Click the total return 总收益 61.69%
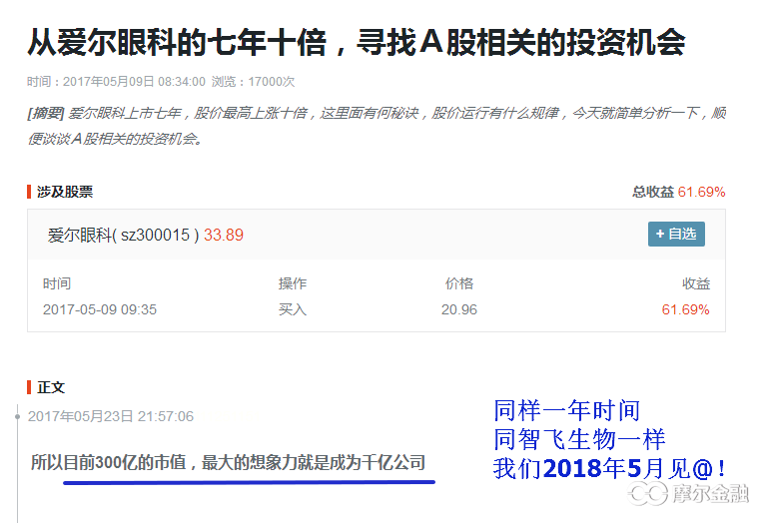Image resolution: width=764 pixels, height=523 pixels. click(679, 192)
